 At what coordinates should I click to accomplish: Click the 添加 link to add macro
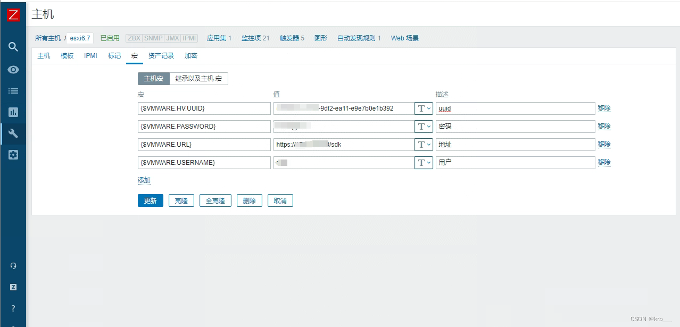click(144, 180)
